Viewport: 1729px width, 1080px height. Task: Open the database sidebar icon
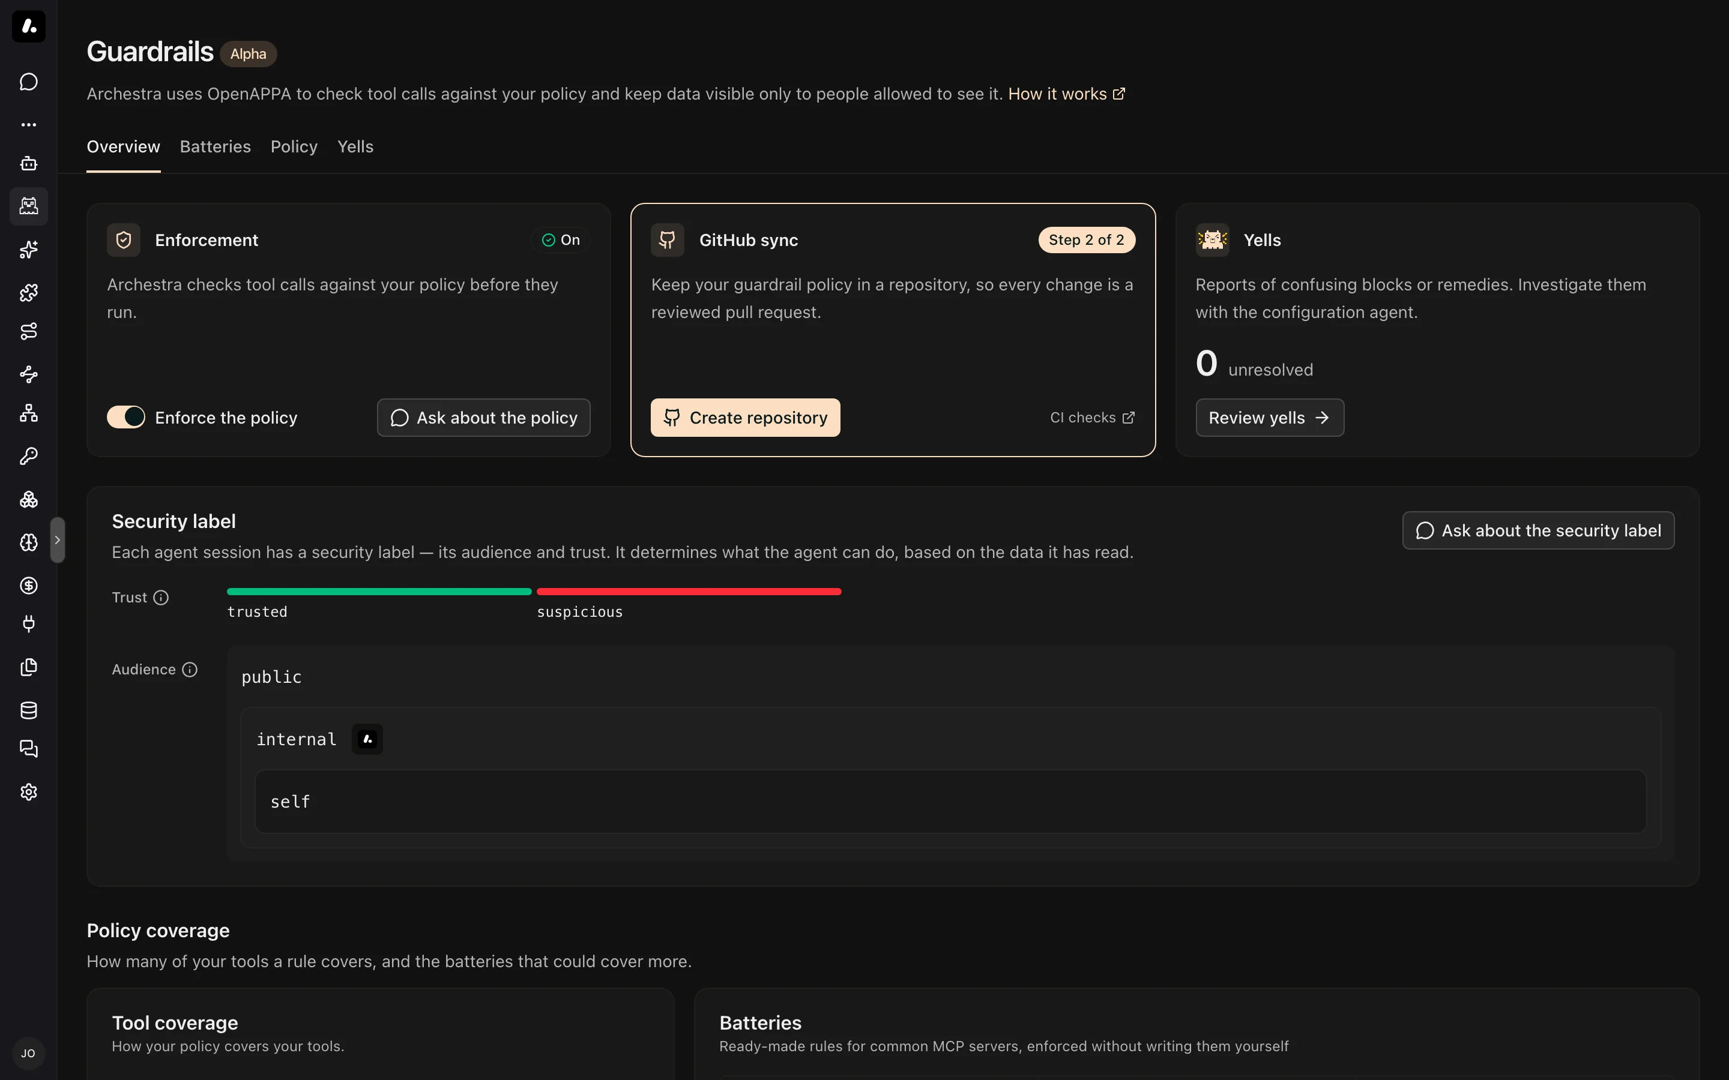[x=29, y=710]
